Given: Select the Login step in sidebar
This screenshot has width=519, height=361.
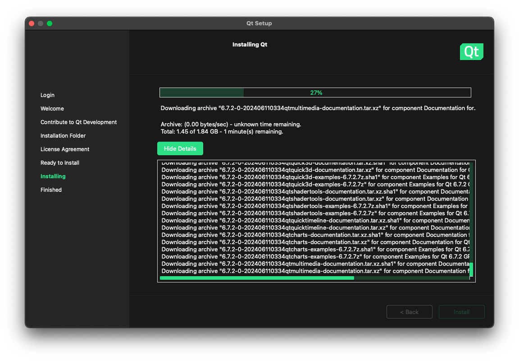Looking at the screenshot, I should 47,95.
